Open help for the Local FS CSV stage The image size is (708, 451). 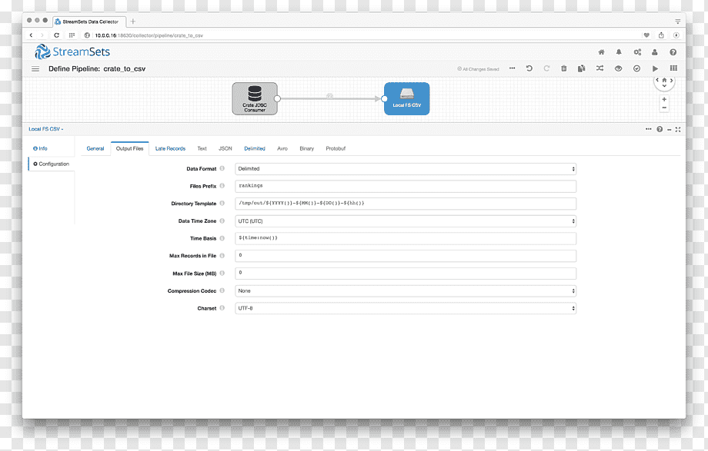(660, 129)
